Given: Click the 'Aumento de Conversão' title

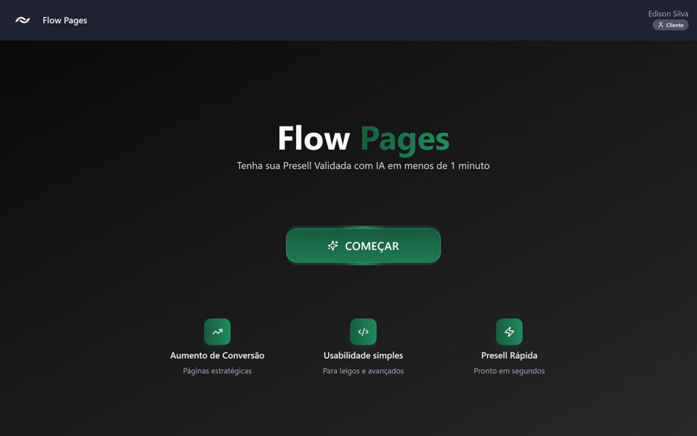Looking at the screenshot, I should 217,356.
